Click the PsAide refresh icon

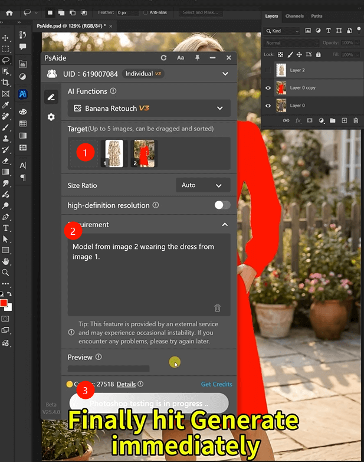(x=164, y=58)
